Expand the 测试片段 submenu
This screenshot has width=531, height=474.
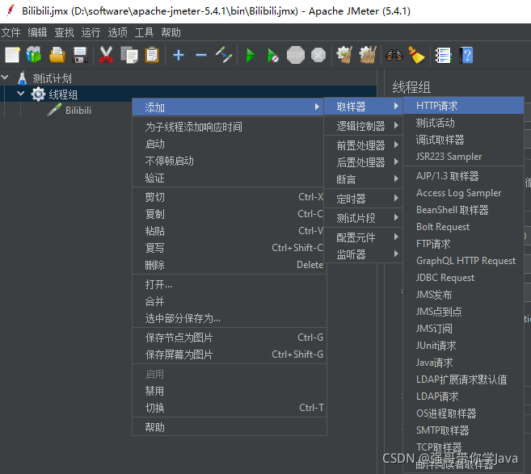364,218
